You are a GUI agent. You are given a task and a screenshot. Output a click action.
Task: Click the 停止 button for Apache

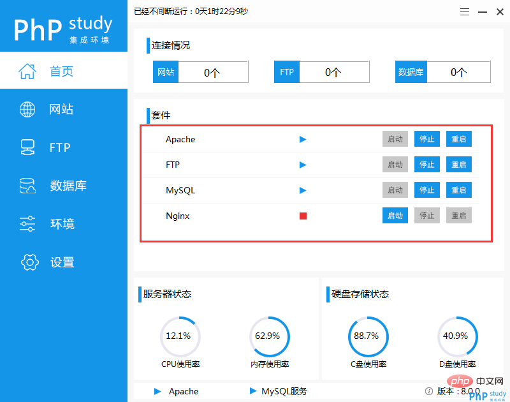tap(426, 139)
